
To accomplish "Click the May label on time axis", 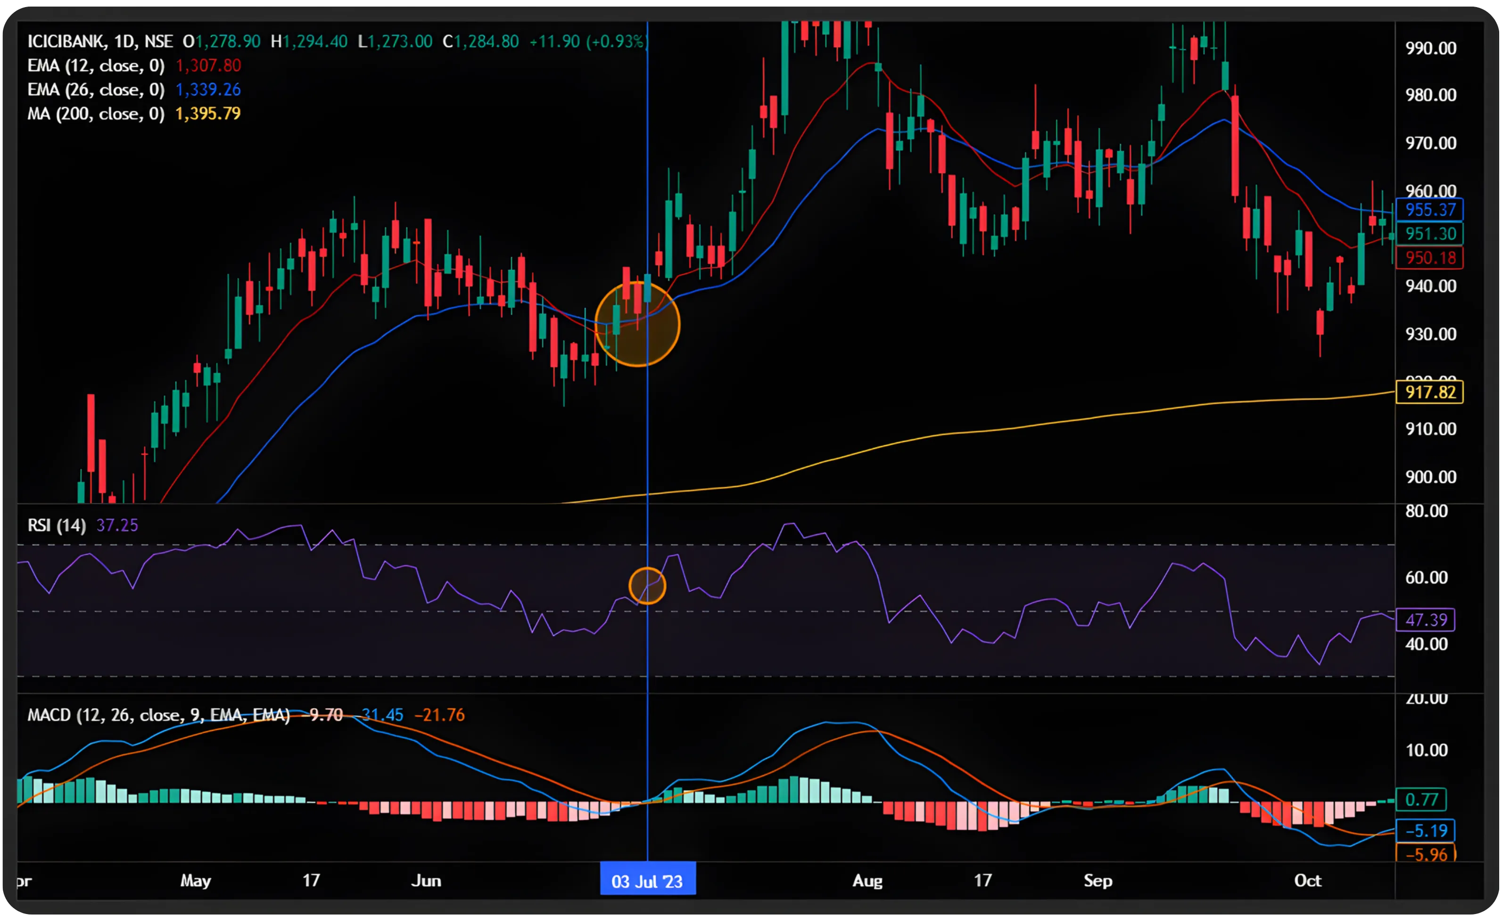I will click(196, 882).
